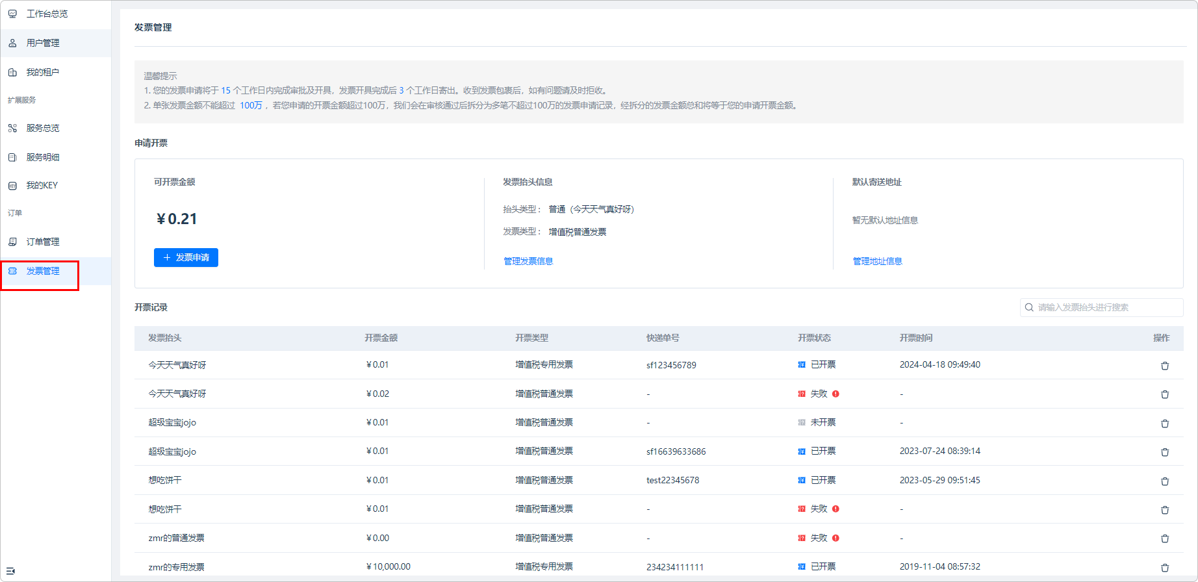Click the 发票申请 button
Viewport: 1198px width, 582px height.
click(186, 257)
